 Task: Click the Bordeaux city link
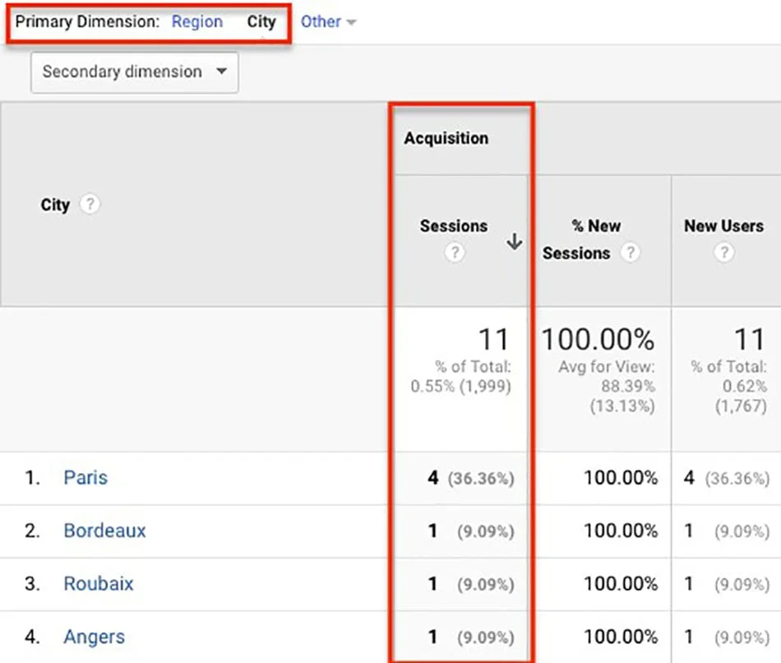click(105, 531)
